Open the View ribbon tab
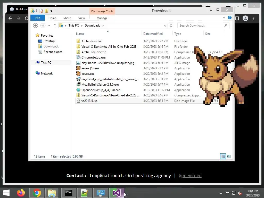 [x=81, y=18]
